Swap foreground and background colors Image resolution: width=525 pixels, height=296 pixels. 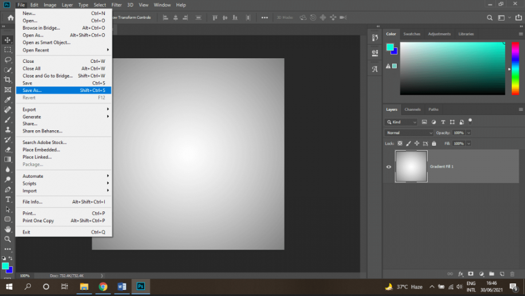tap(10, 258)
